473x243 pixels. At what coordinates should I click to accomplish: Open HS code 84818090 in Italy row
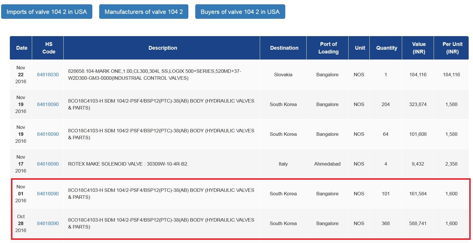48,164
